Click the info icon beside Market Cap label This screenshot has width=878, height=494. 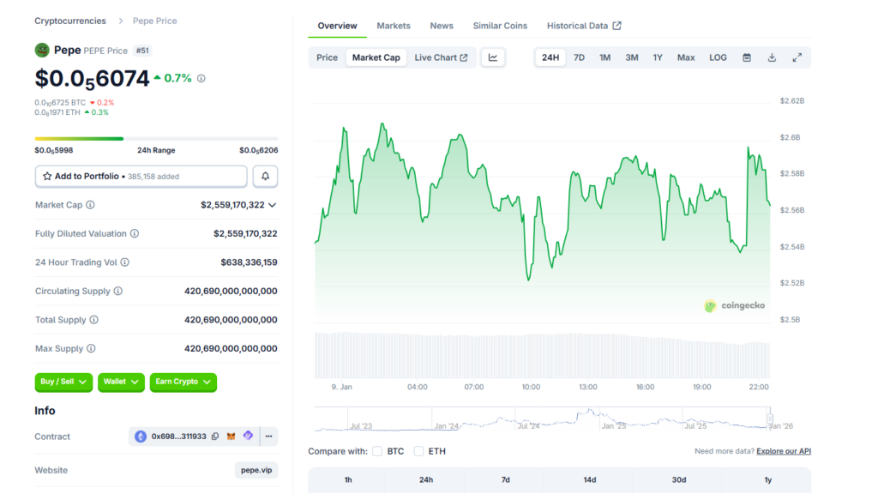pyautogui.click(x=91, y=205)
